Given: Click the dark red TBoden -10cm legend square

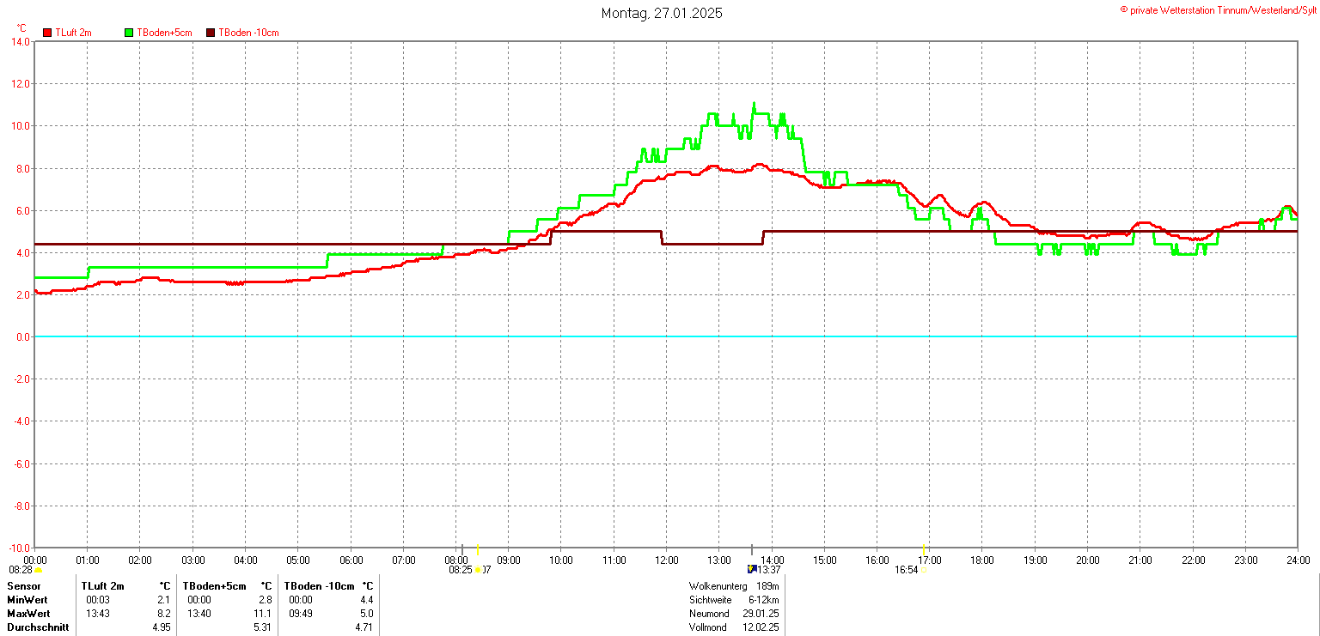Looking at the screenshot, I should pyautogui.click(x=211, y=33).
